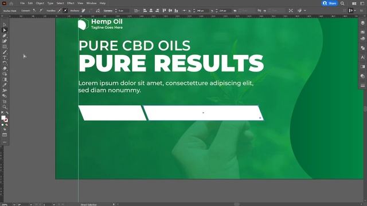Image resolution: width=367 pixels, height=206 pixels.
Task: Select the Rectangle tool
Action: point(5,47)
